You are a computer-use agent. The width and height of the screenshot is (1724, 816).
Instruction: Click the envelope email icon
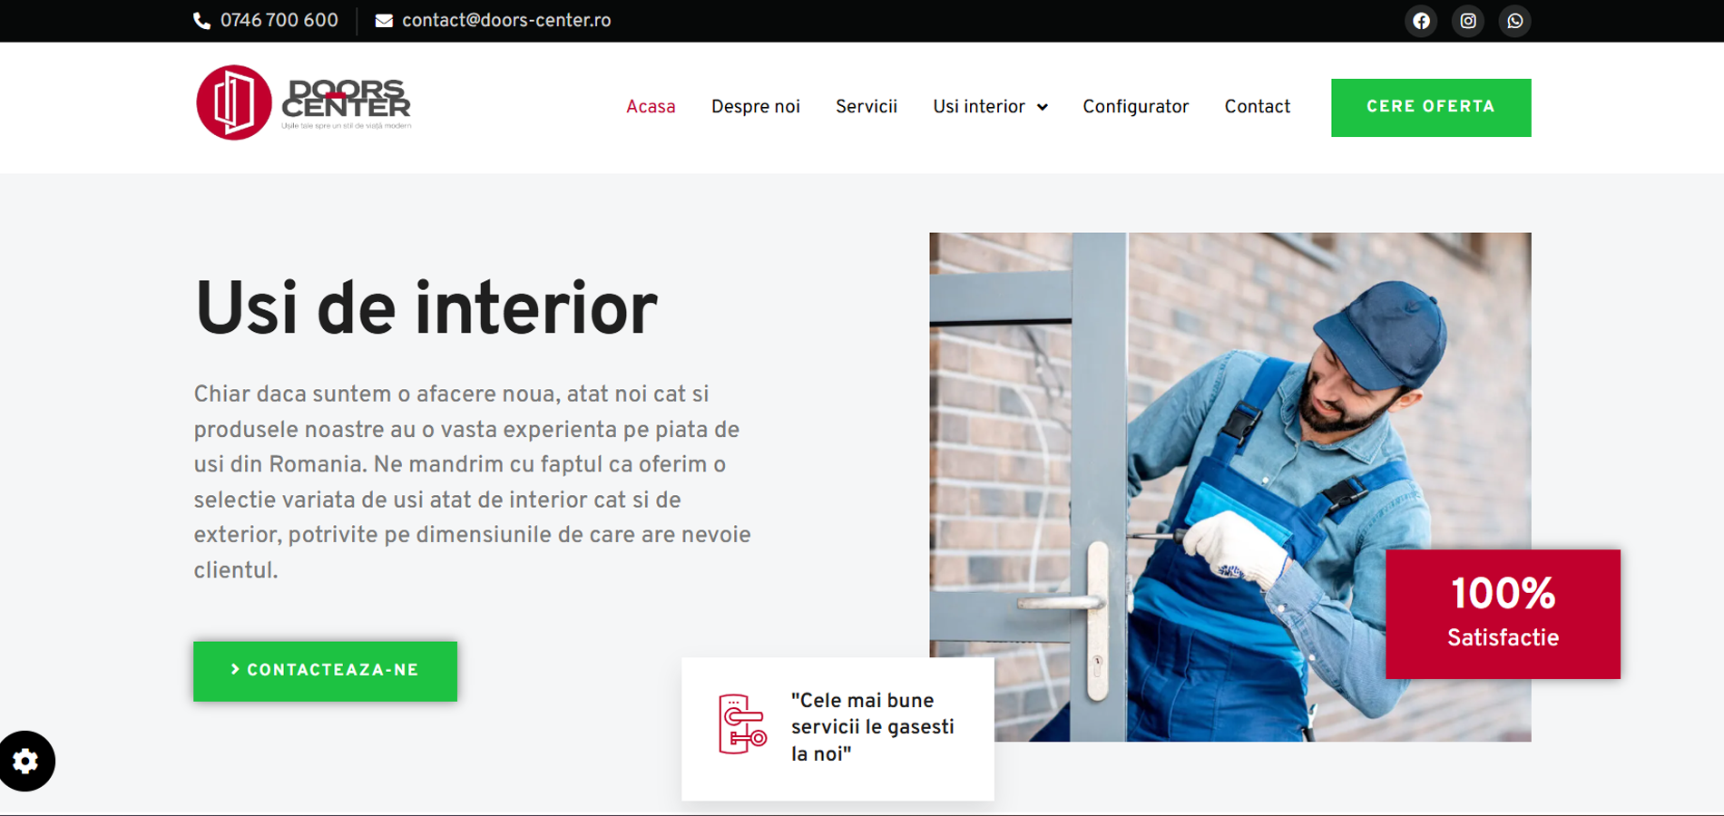click(x=384, y=21)
